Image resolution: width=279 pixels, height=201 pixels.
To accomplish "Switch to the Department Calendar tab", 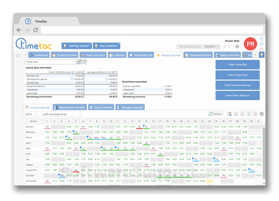I will pos(70,107).
